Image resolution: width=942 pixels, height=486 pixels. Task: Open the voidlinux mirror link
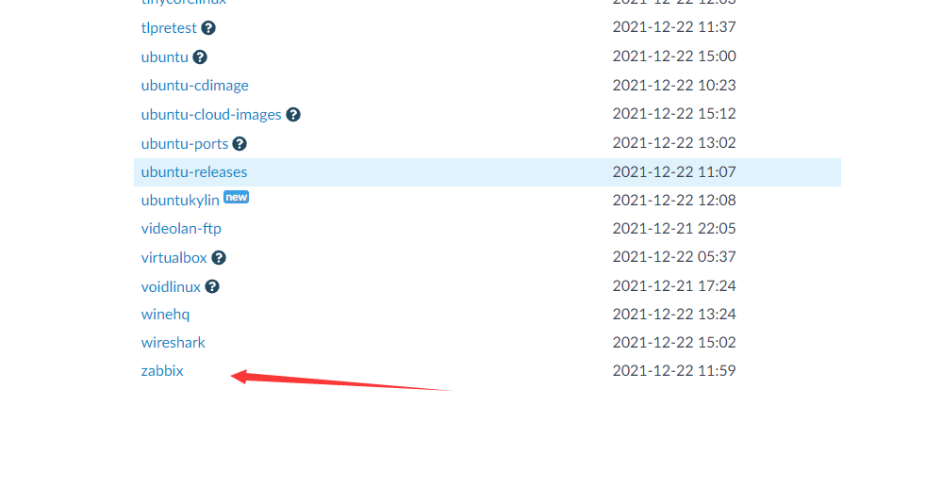[x=171, y=287]
